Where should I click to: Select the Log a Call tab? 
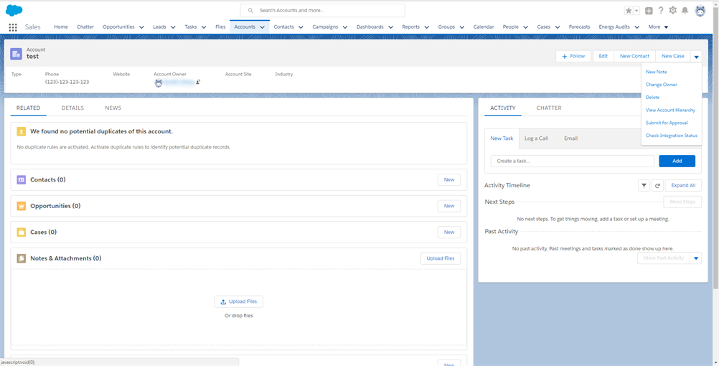click(x=536, y=138)
